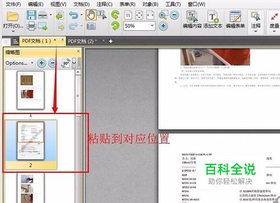Click the thumbnail panel scroll up arrow

(x=78, y=72)
